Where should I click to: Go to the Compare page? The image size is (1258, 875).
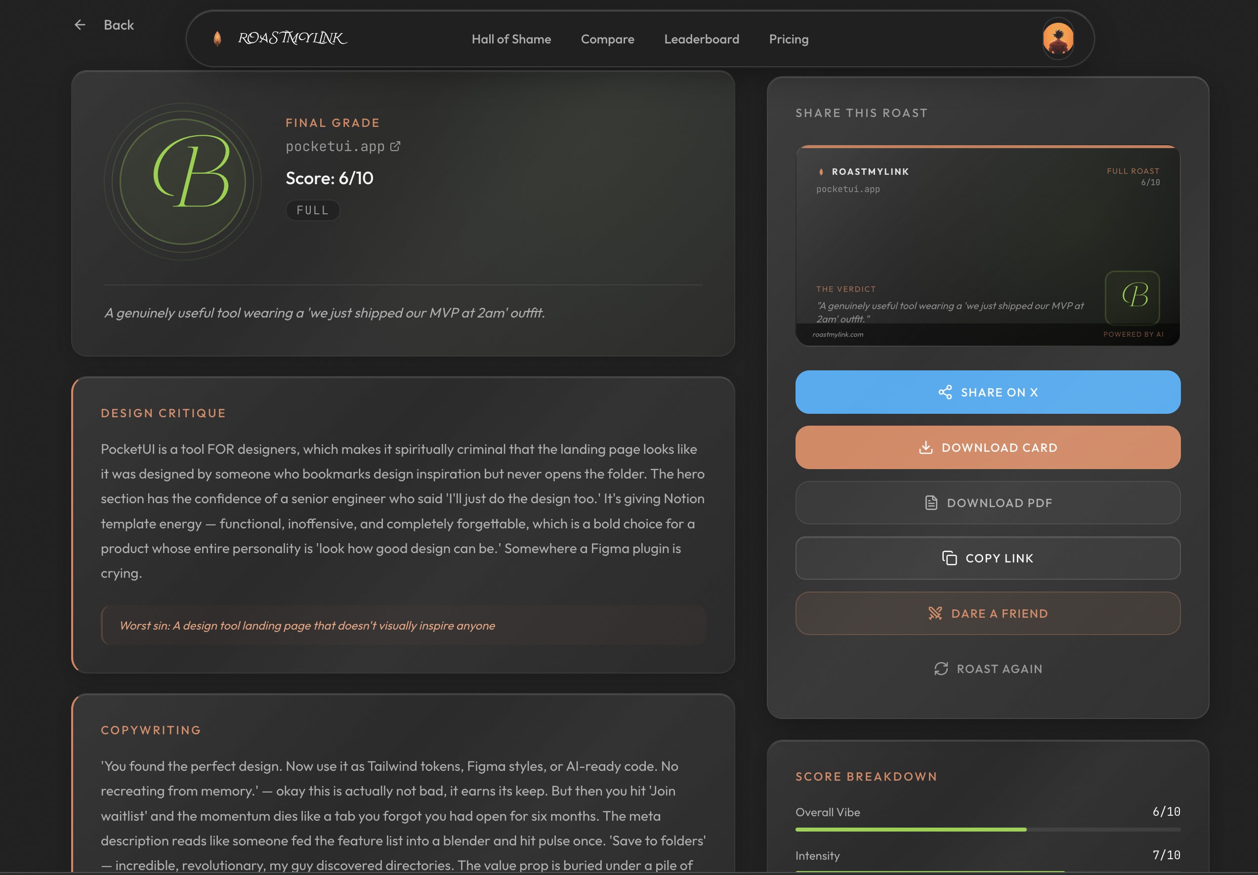607,39
